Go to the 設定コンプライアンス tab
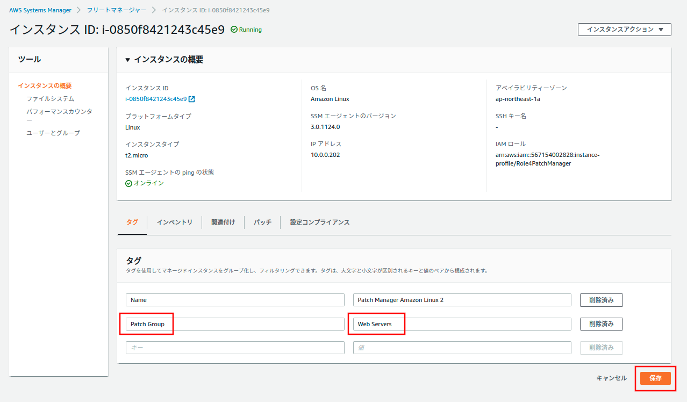687x402 pixels. (x=320, y=222)
